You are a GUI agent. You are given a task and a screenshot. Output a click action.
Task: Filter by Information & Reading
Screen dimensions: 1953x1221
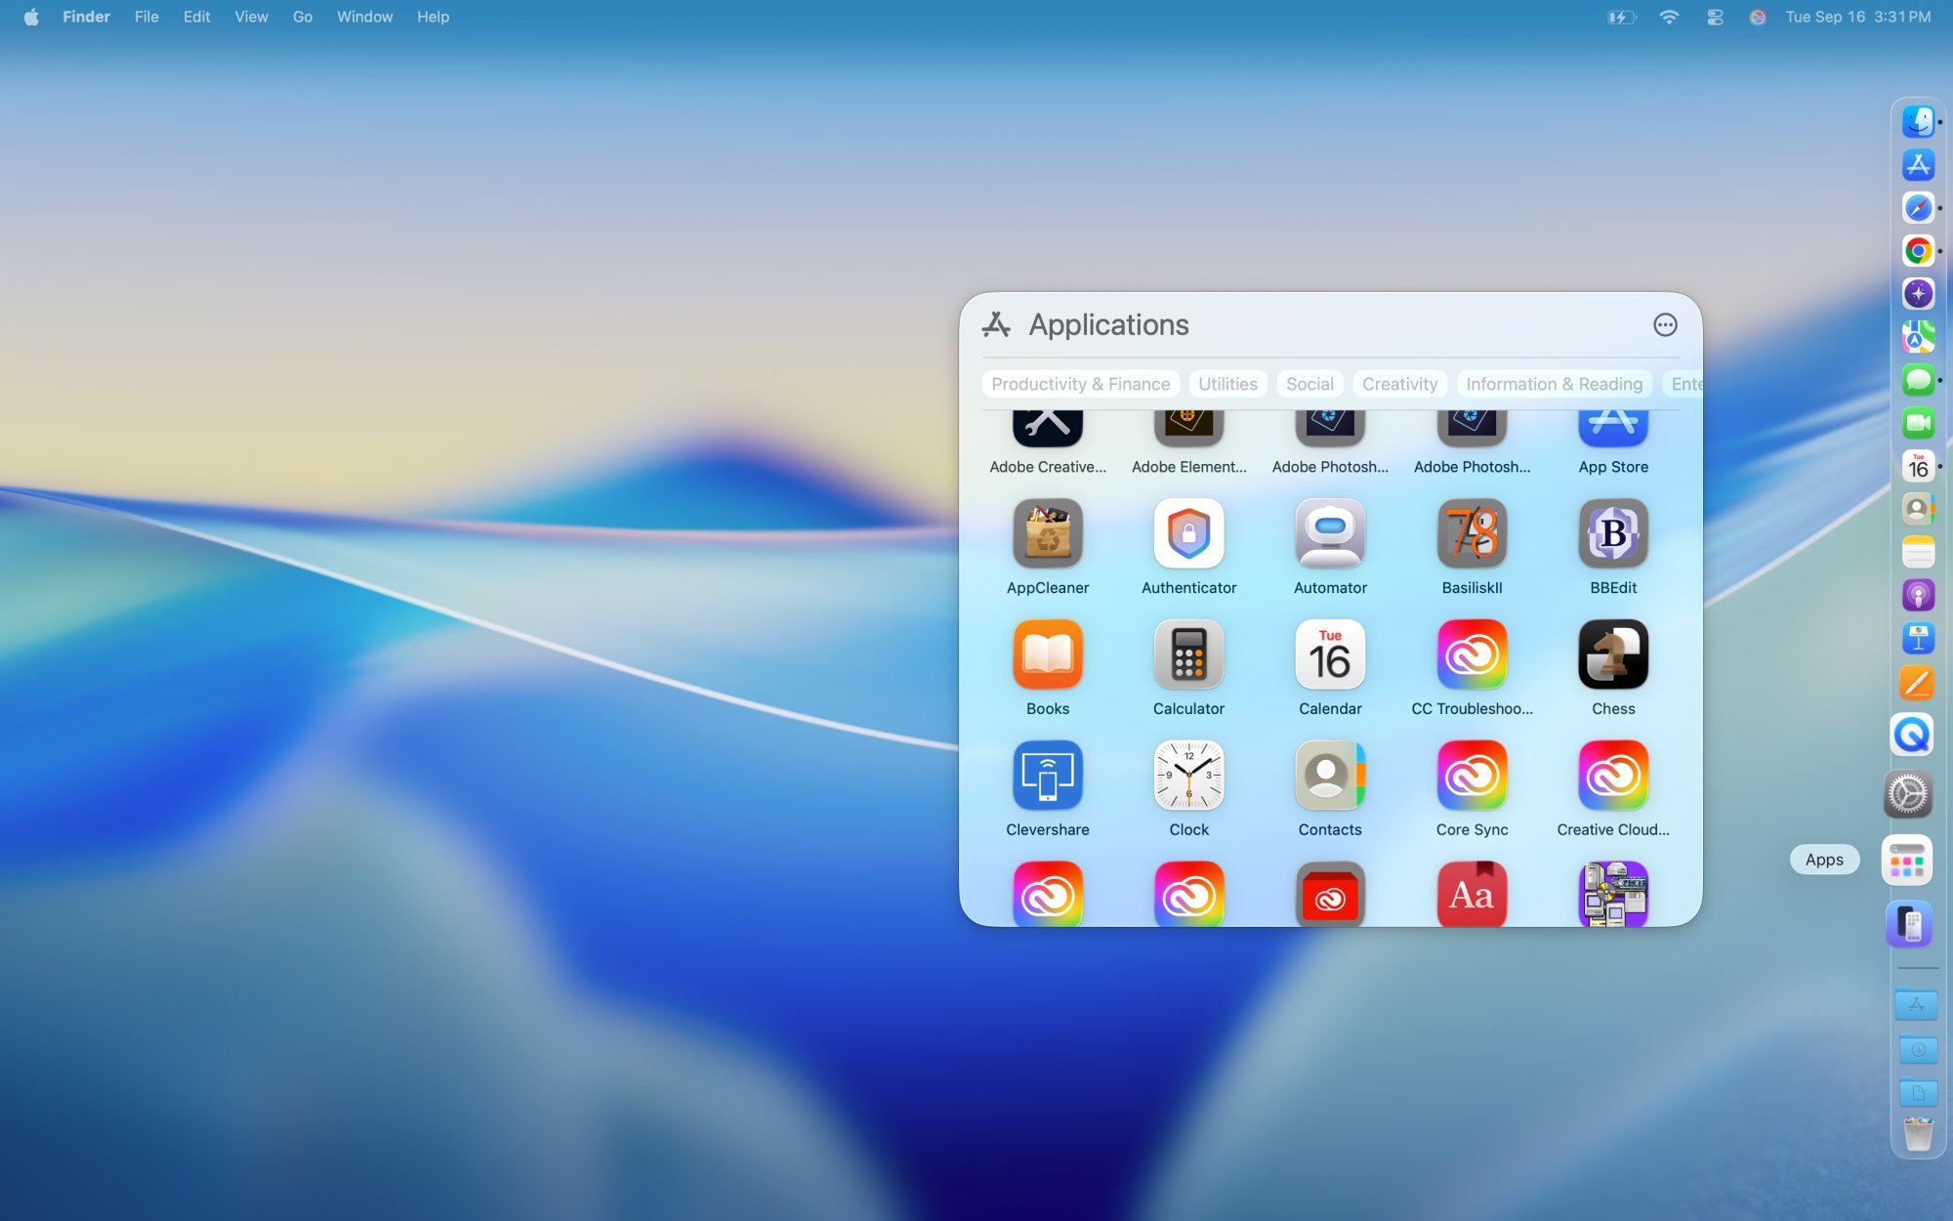click(x=1554, y=384)
